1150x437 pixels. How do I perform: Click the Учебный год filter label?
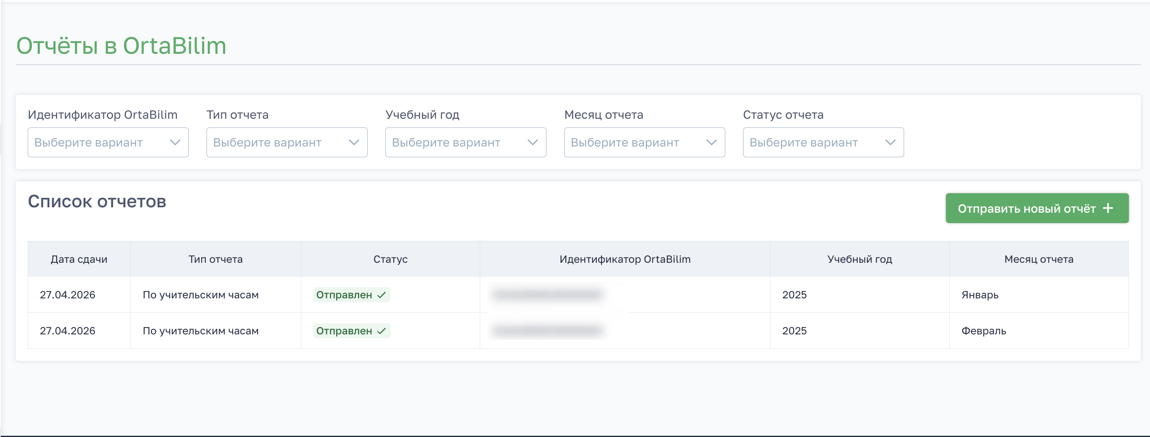(x=422, y=115)
